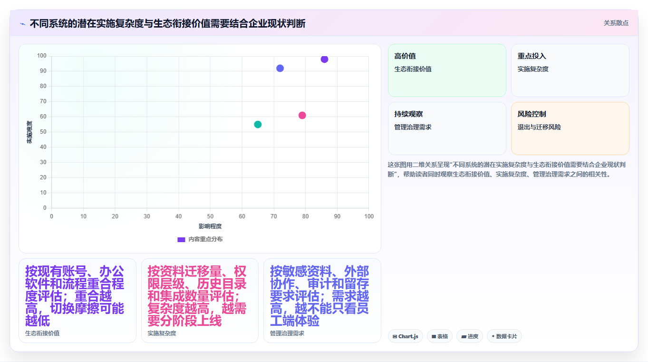Open the 持续观察 card

coord(447,128)
